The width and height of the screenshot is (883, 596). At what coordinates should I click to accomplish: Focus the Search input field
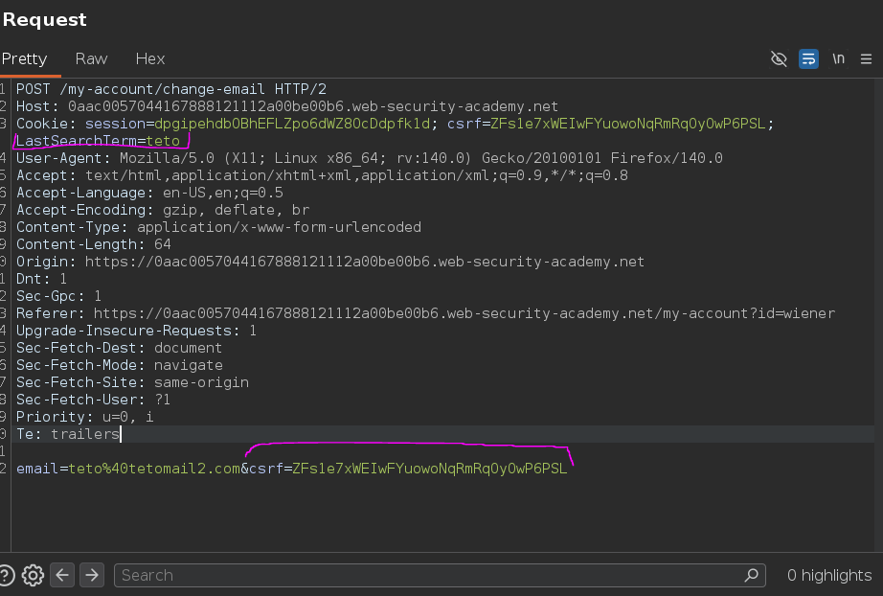pos(440,575)
